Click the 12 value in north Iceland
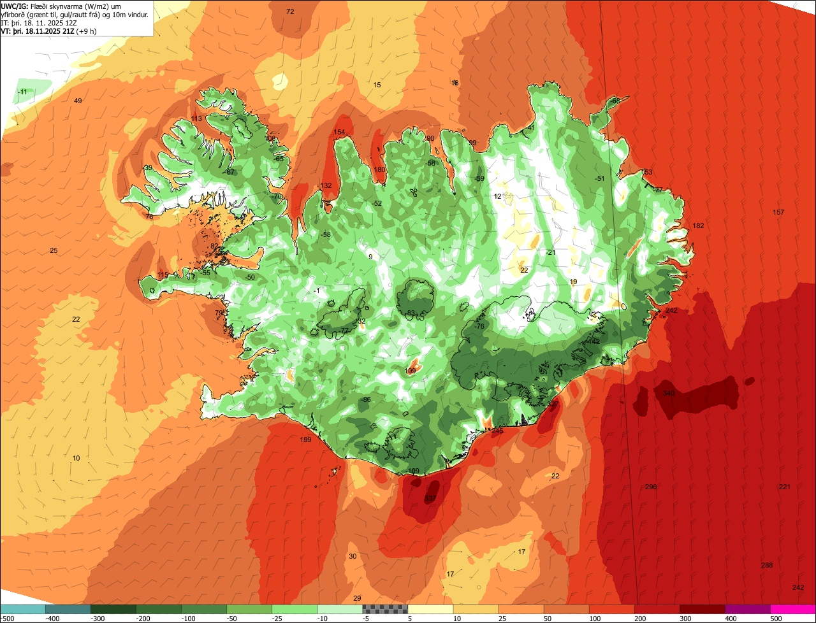Image resolution: width=816 pixels, height=623 pixels. point(498,197)
